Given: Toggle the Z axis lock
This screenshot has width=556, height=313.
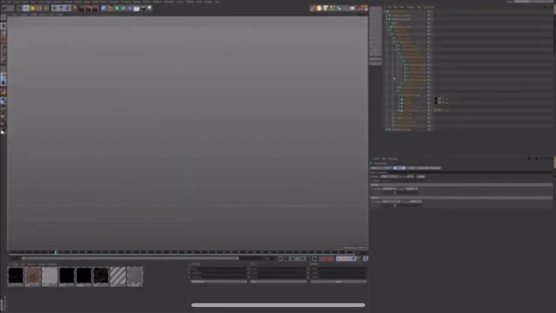Looking at the screenshot, I should click(68, 8).
